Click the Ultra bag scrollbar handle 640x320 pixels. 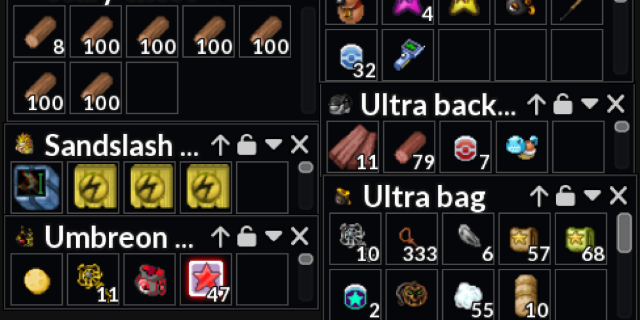pos(624,233)
